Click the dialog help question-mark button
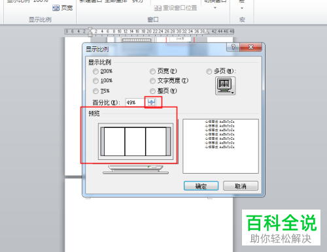 pos(233,47)
